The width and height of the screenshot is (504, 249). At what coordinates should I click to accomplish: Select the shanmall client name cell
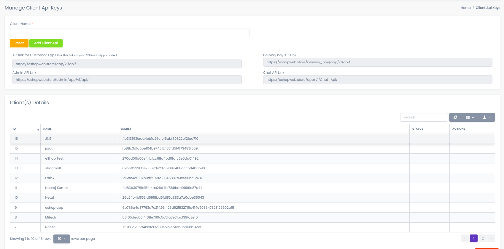coord(79,168)
